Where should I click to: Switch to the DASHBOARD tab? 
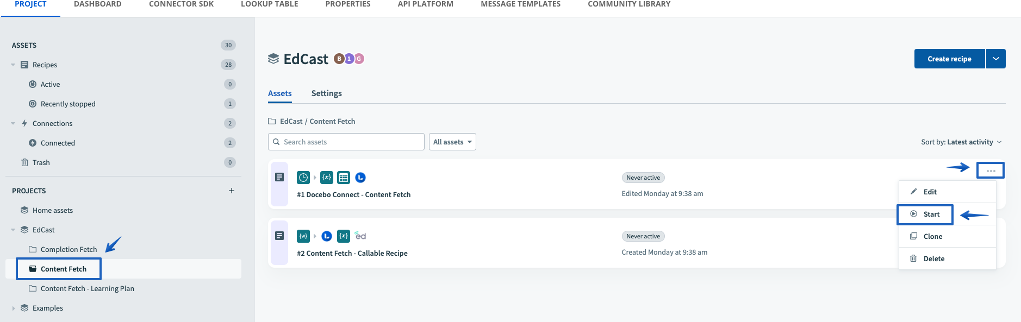click(98, 4)
